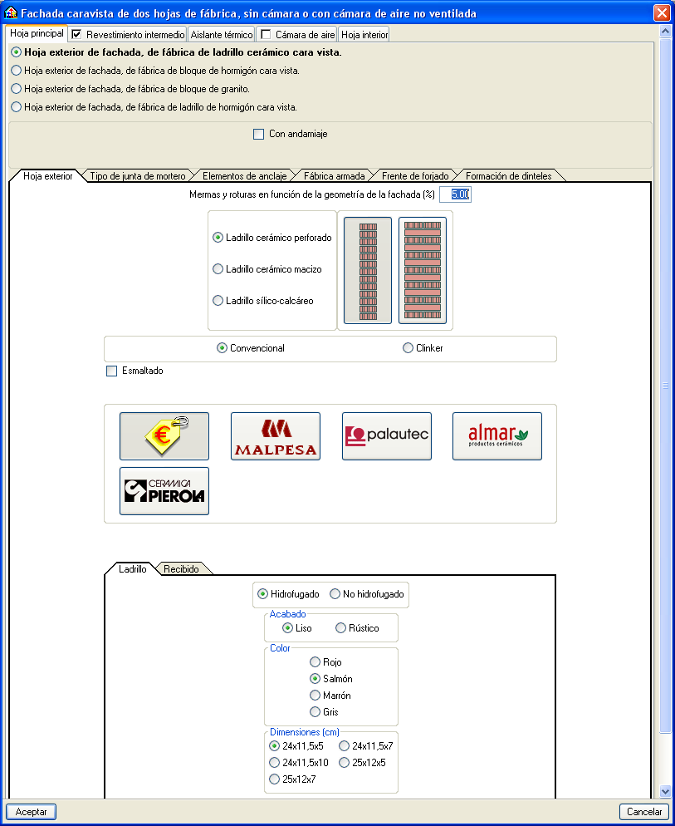The width and height of the screenshot is (675, 826).
Task: Switch to the Hoja exterior tab
Action: pos(48,176)
